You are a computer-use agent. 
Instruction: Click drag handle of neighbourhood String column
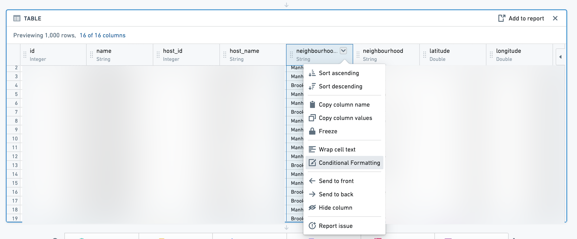tap(358, 55)
